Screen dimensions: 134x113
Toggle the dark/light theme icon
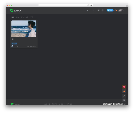[99, 10]
